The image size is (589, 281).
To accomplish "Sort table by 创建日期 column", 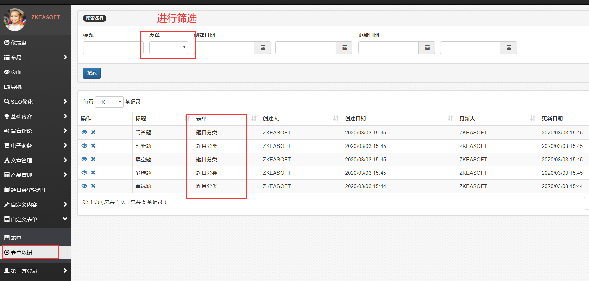I will (x=450, y=118).
